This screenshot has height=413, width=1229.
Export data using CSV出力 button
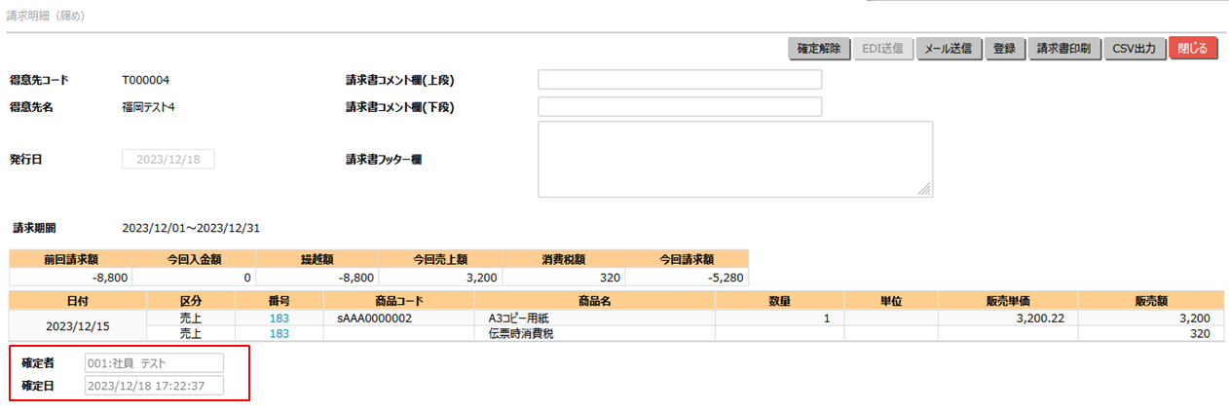[x=1135, y=49]
